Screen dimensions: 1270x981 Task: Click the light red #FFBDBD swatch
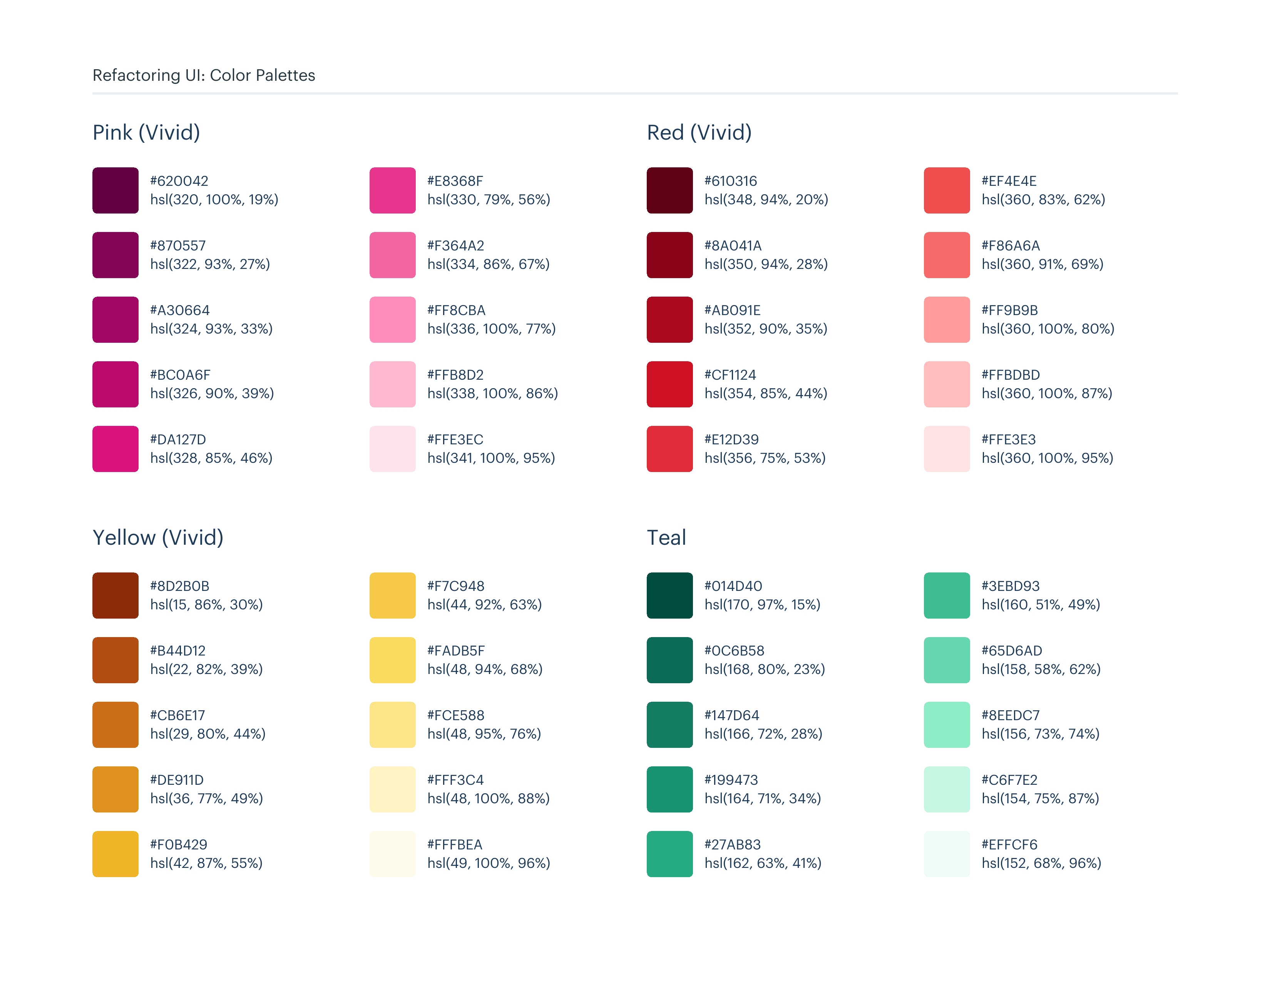[947, 384]
